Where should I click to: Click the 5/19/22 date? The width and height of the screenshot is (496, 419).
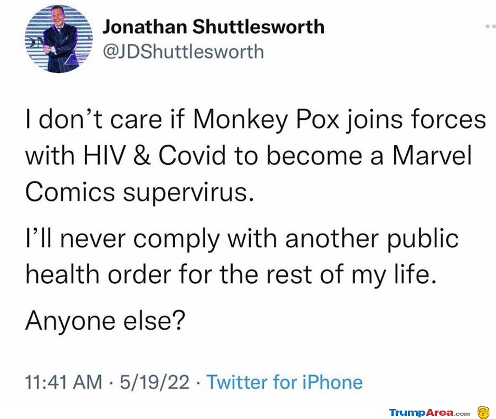click(155, 381)
